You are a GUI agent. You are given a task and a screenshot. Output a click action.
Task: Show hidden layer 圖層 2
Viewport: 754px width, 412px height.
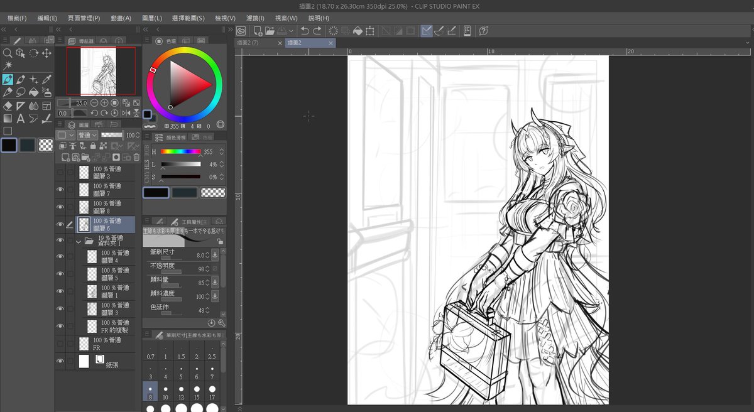pyautogui.click(x=60, y=172)
